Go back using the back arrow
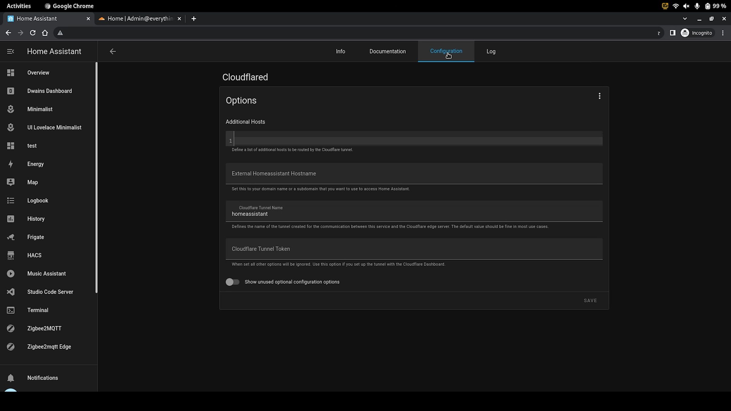Screen dimensions: 731x411 pyautogui.click(x=113, y=51)
